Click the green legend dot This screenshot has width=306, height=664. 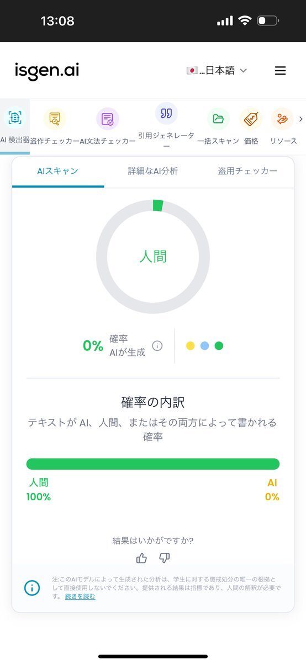219,346
